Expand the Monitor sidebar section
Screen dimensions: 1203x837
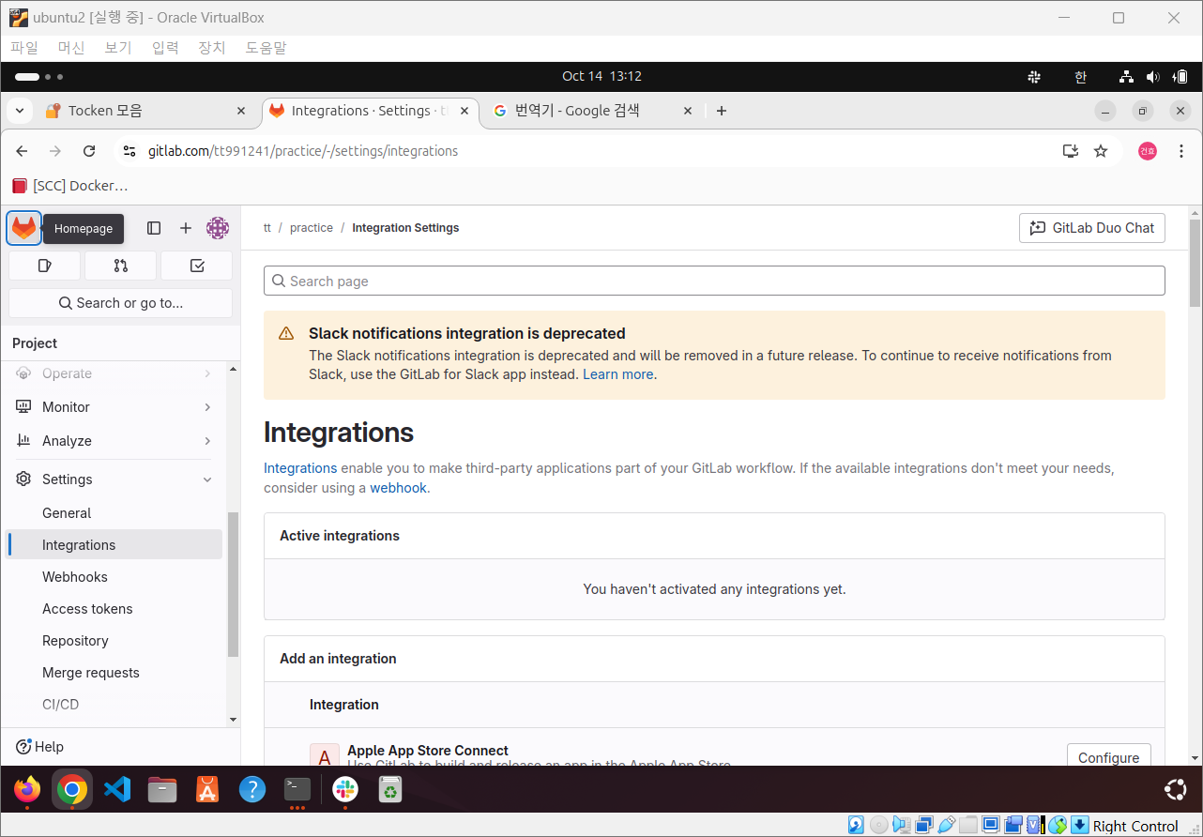click(x=115, y=407)
